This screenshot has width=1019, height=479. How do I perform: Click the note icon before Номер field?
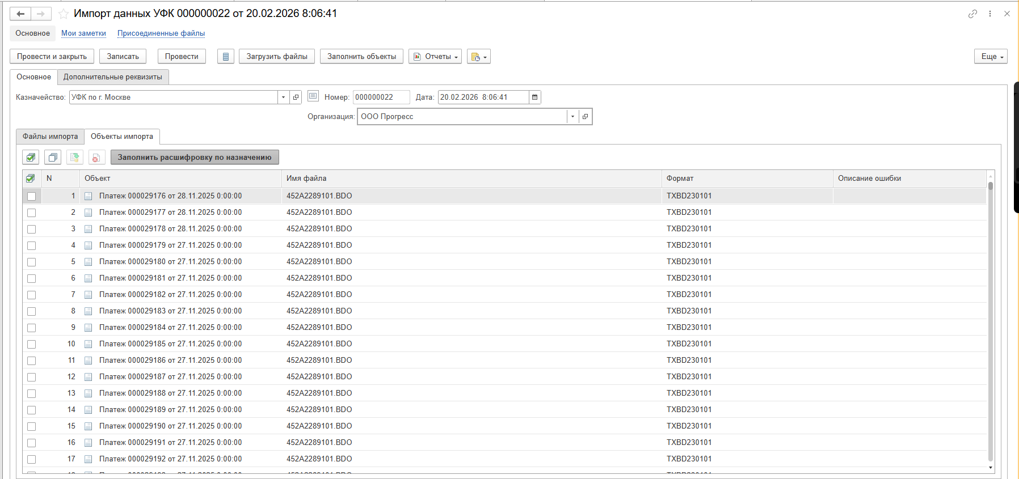(x=313, y=96)
